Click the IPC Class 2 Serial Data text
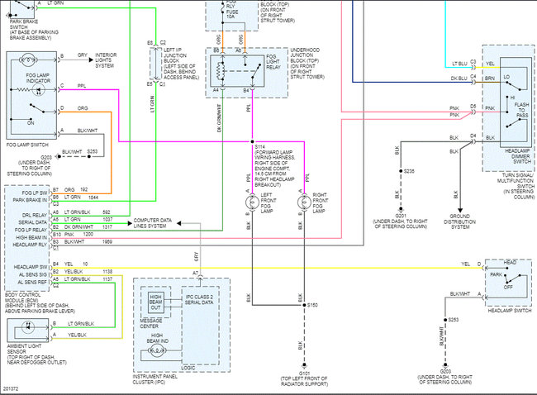The height and width of the screenshot is (395, 537). point(199,300)
